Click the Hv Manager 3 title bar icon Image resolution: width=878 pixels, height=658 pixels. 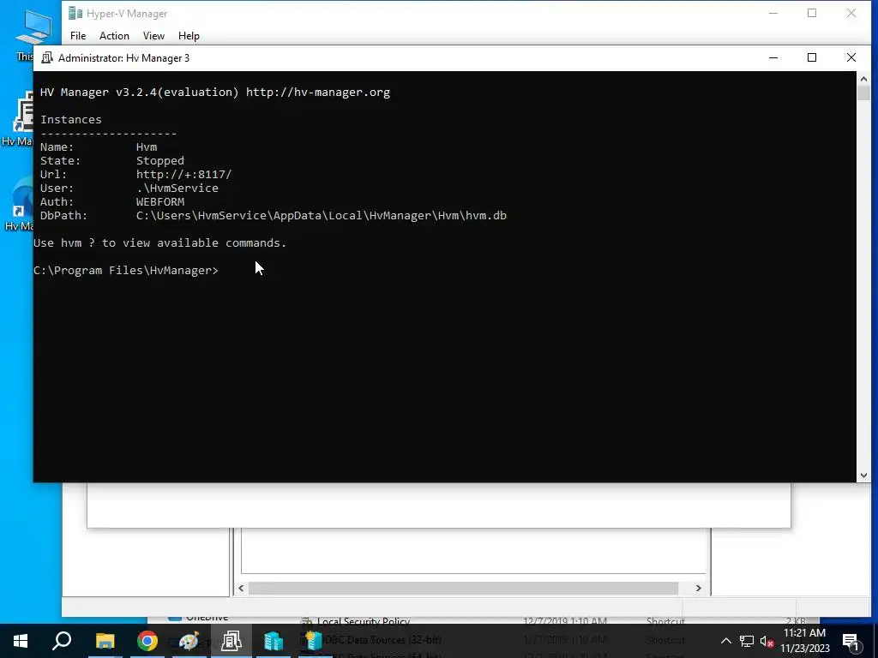(47, 57)
